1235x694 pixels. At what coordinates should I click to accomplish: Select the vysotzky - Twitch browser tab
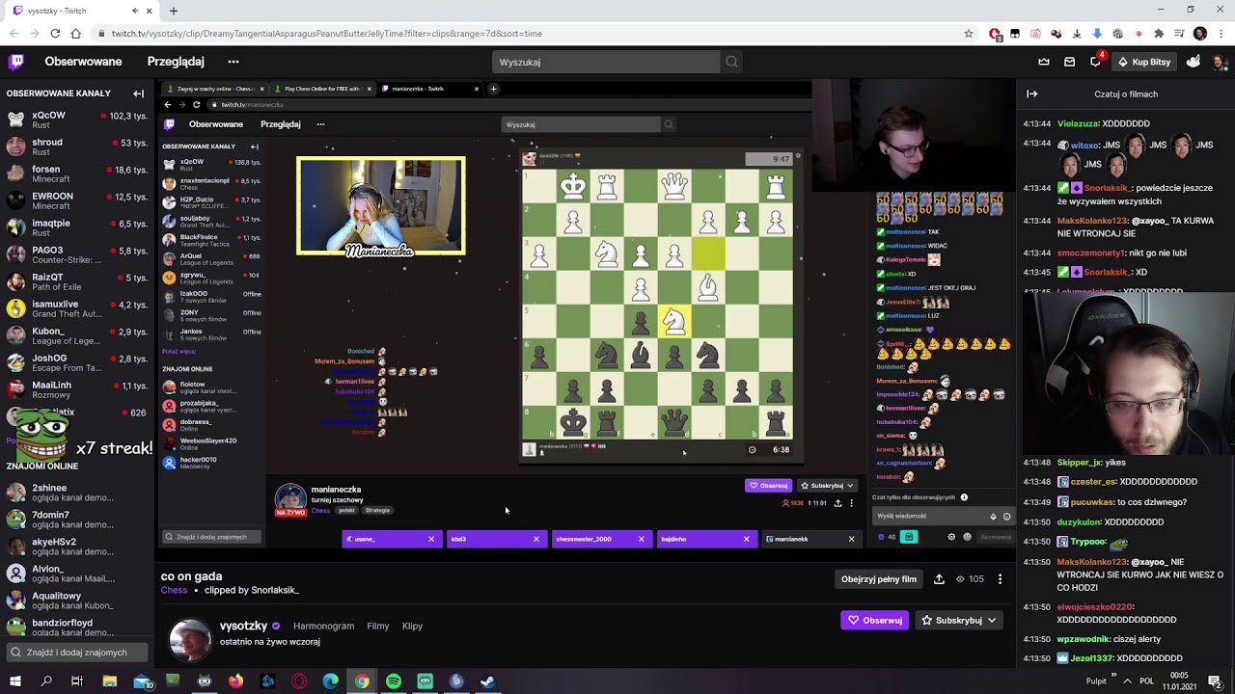click(x=80, y=11)
